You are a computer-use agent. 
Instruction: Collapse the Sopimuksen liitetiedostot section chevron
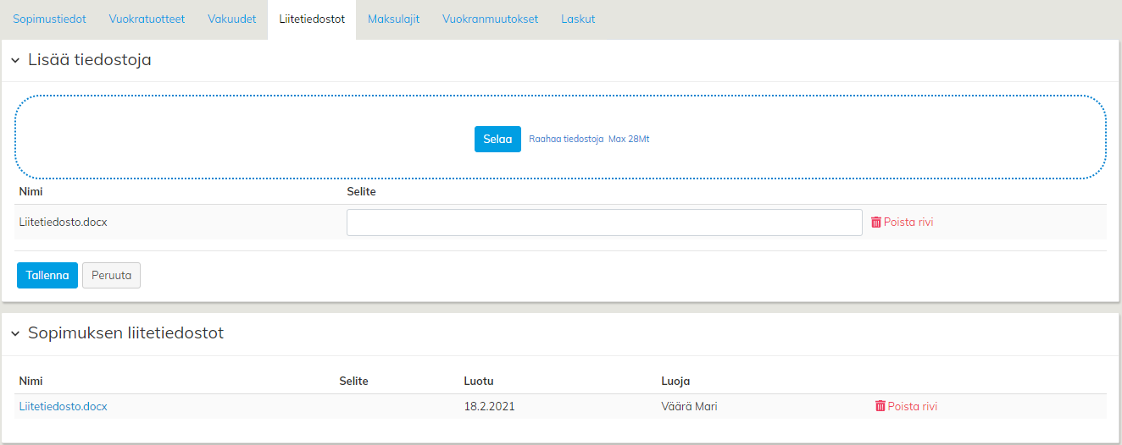(15, 334)
